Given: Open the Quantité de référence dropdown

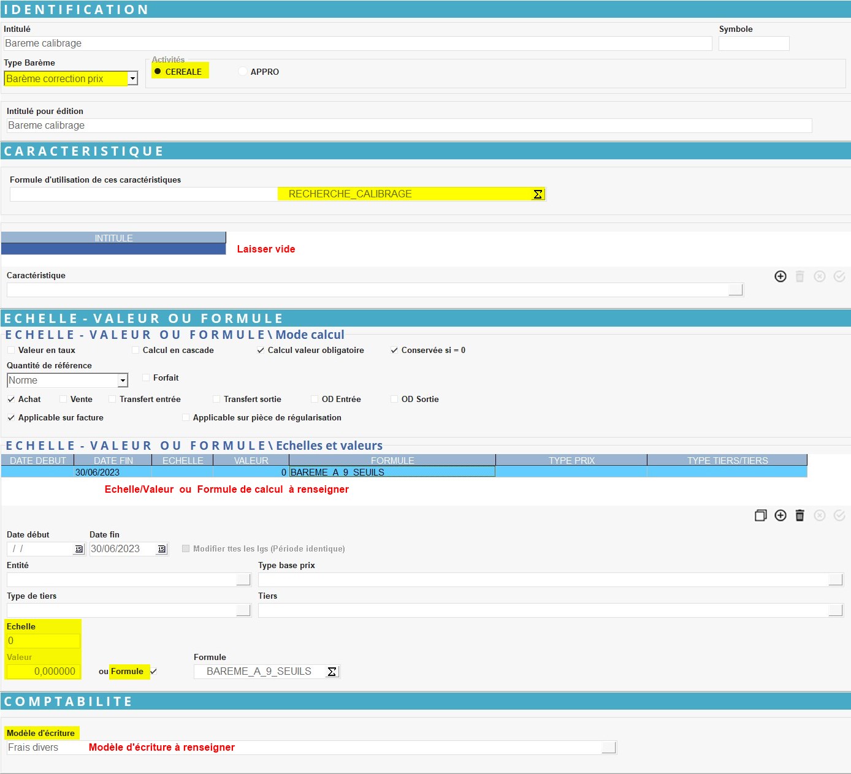Looking at the screenshot, I should point(123,381).
